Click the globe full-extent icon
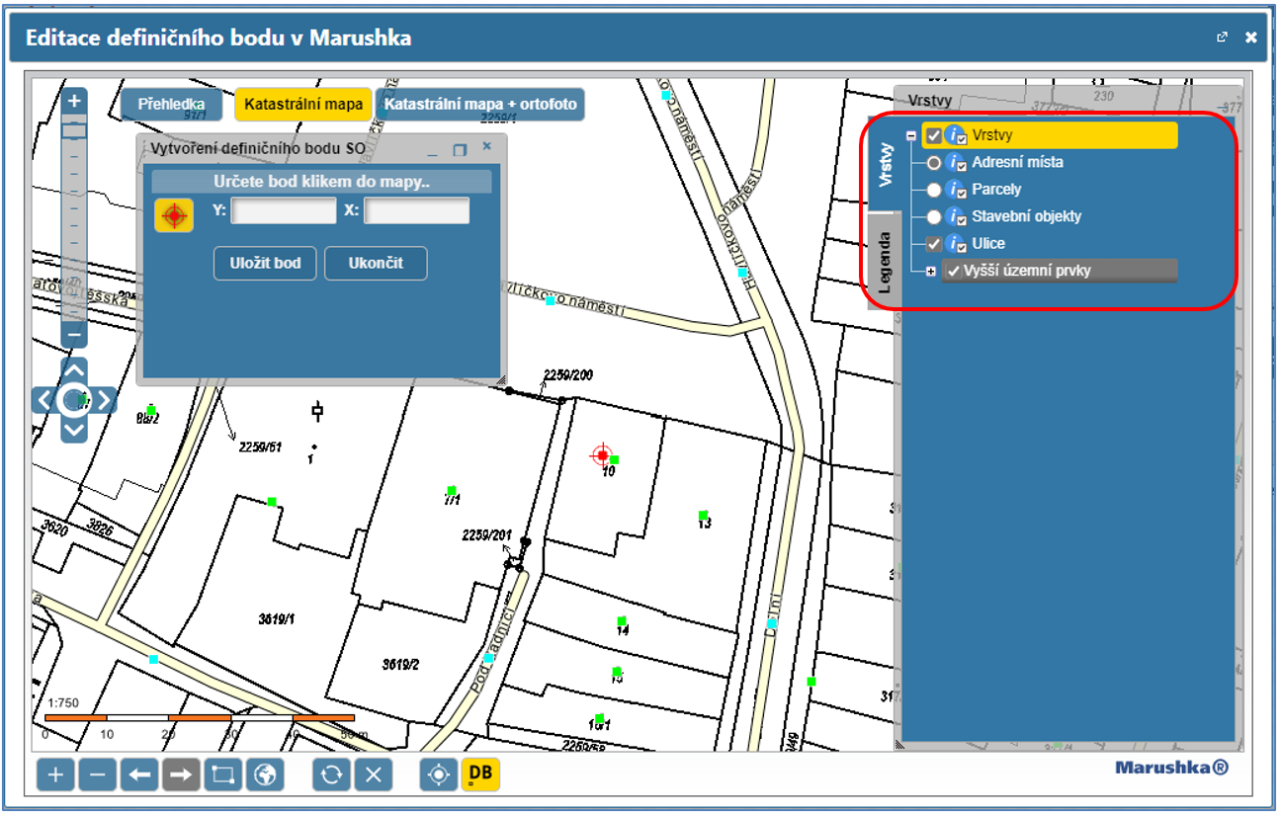Viewport: 1279px width, 815px height. [264, 774]
